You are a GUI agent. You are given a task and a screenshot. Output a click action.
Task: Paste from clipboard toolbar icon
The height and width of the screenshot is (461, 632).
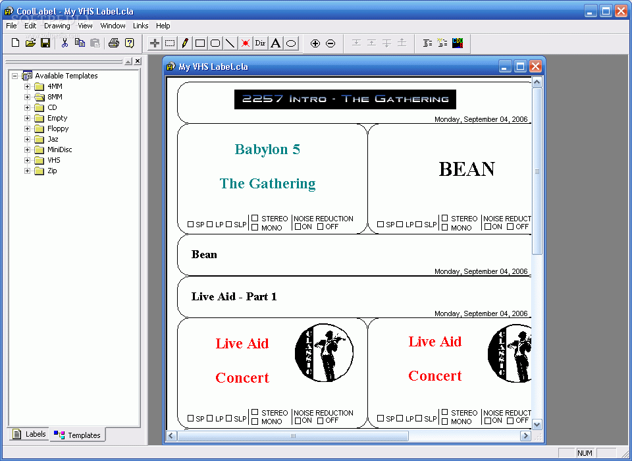95,43
